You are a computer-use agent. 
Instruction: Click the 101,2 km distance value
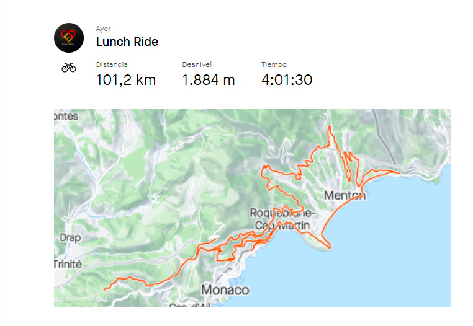[x=126, y=80]
